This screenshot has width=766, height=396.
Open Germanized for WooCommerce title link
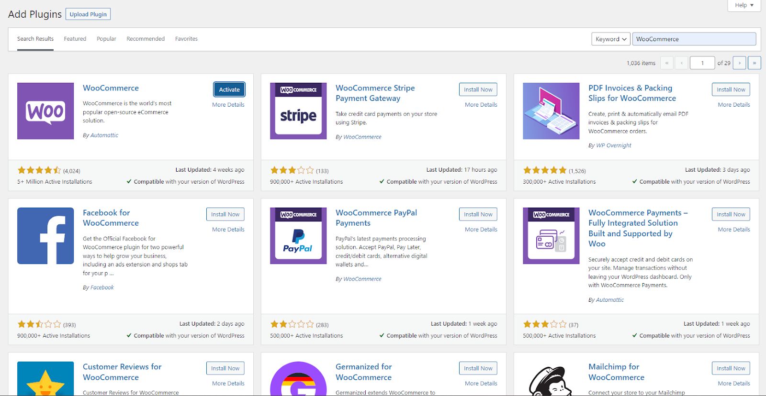point(364,372)
